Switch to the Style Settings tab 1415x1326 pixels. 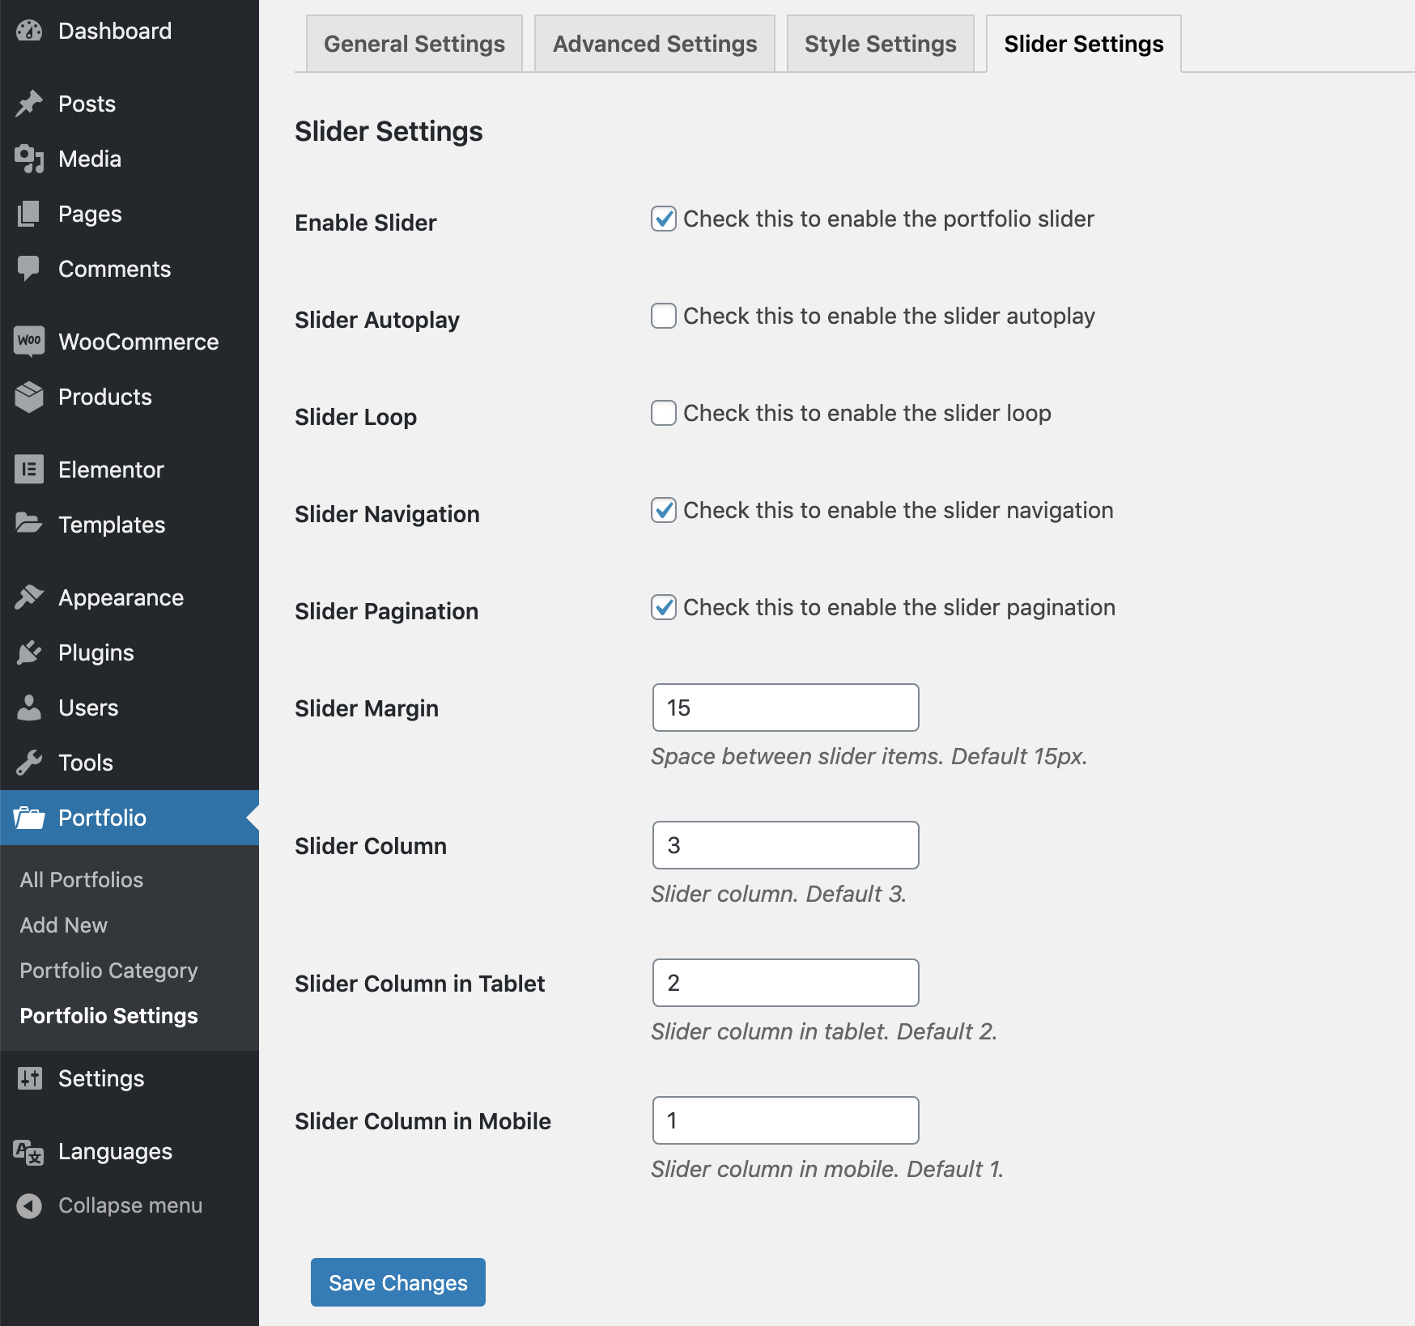pos(881,44)
